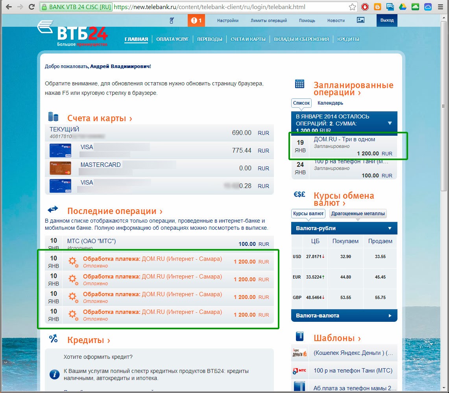Screen dimensions: 449x393
Task: Open the КРЕДИТЫ menu
Action: [x=348, y=39]
